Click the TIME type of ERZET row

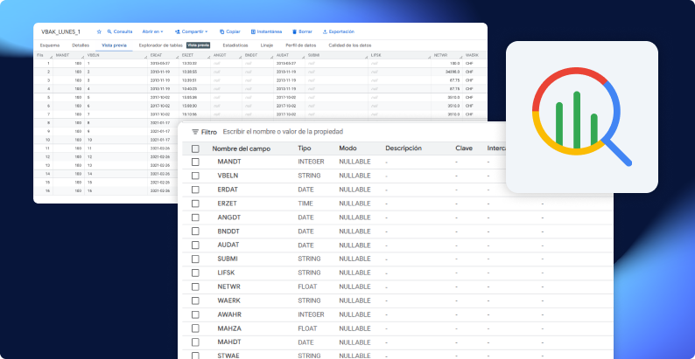click(305, 204)
